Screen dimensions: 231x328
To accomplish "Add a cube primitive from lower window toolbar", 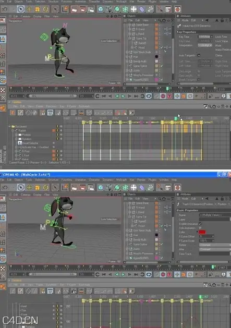I will (101, 187).
